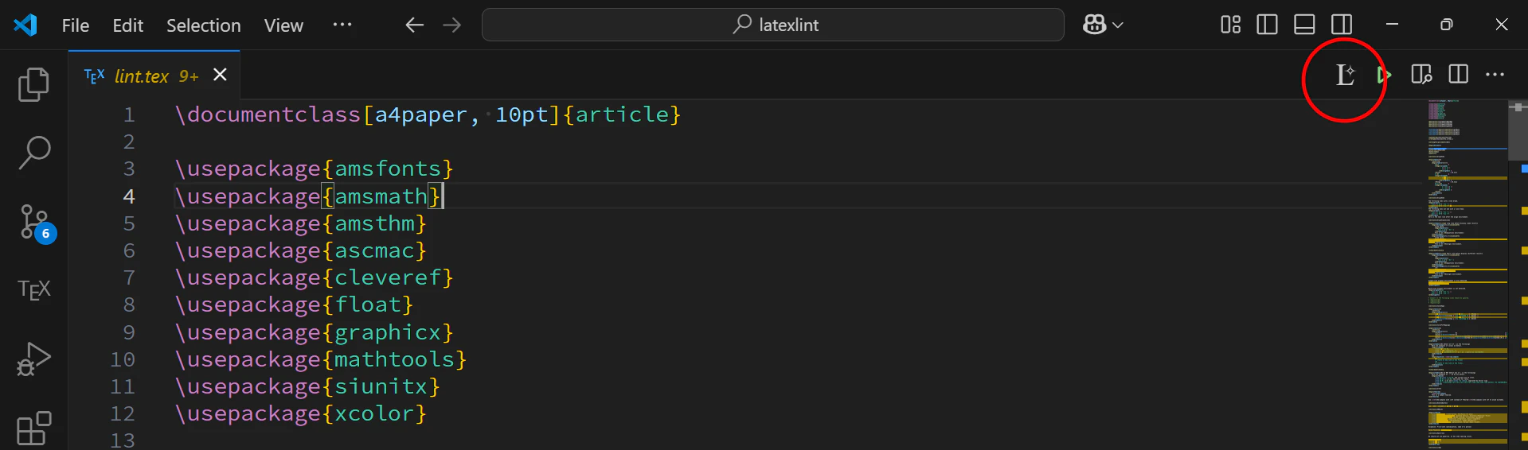Click the minimap code overview

[x=1467, y=273]
